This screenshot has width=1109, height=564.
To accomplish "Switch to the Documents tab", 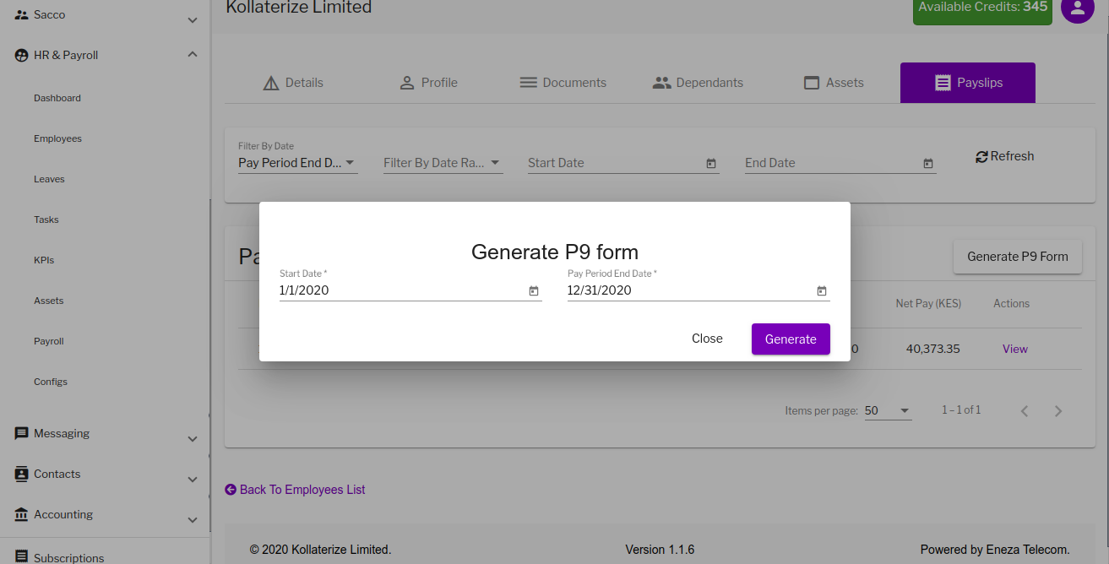I will pos(563,83).
